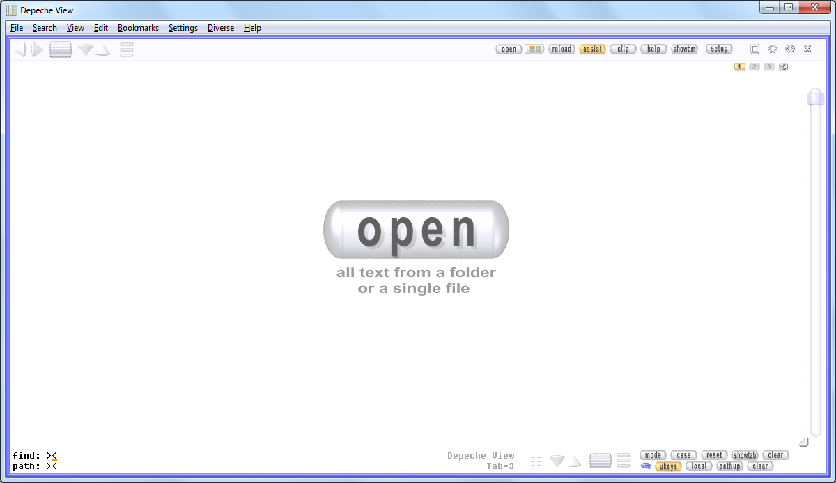Expand the Diverse menu
This screenshot has height=483, width=836.
pos(220,28)
